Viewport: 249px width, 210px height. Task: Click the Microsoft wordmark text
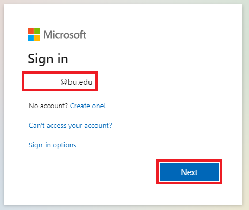point(65,35)
